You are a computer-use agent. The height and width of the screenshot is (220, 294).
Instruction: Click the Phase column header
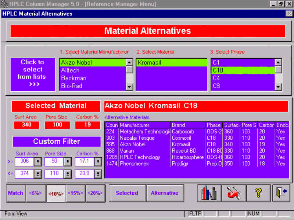[214, 125]
